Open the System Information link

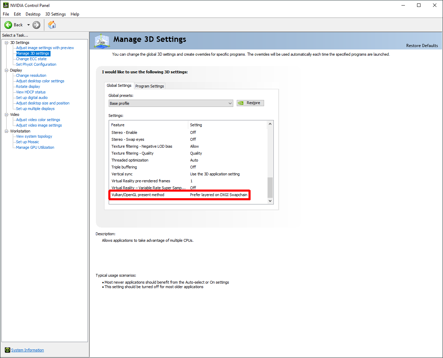[27, 350]
